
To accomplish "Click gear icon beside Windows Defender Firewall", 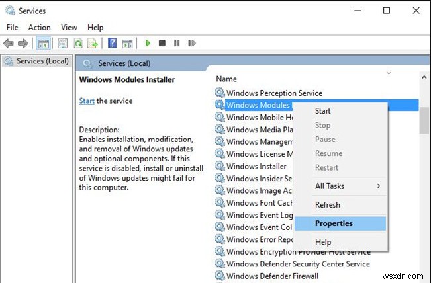I will (x=220, y=276).
